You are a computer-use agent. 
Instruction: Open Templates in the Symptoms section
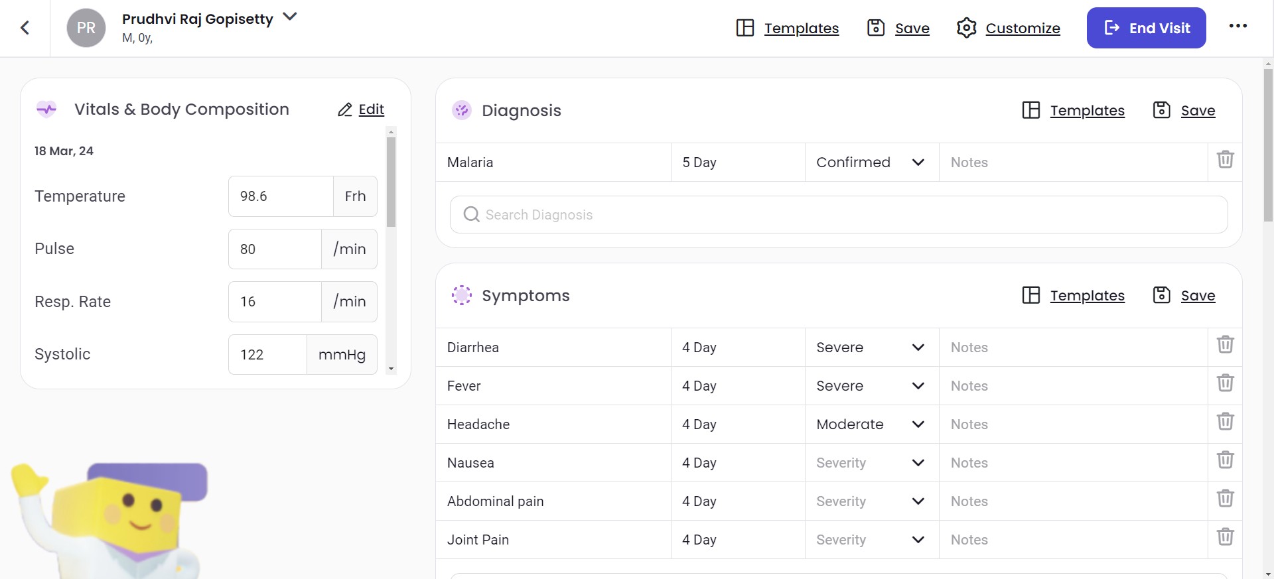[1086, 296]
